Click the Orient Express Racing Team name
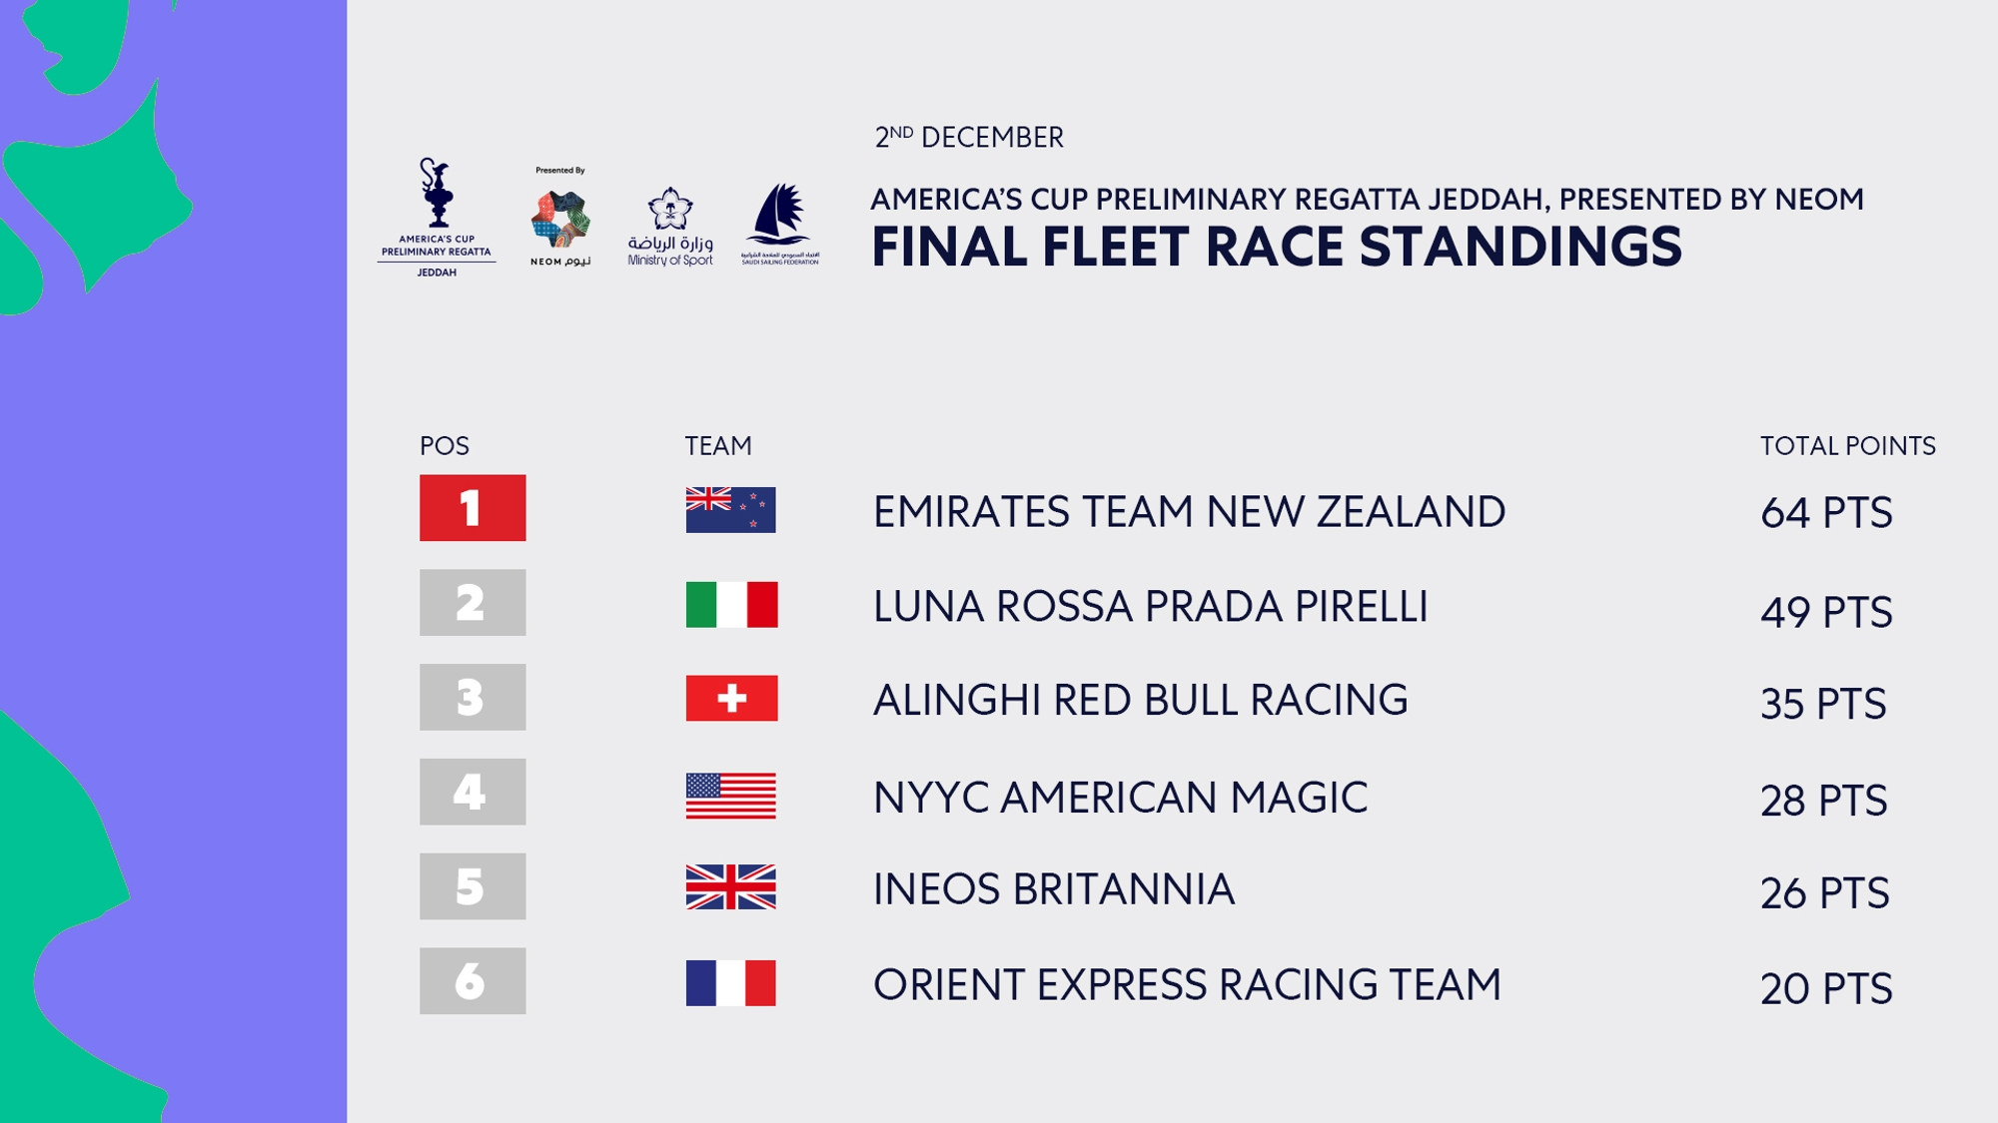 click(1187, 985)
